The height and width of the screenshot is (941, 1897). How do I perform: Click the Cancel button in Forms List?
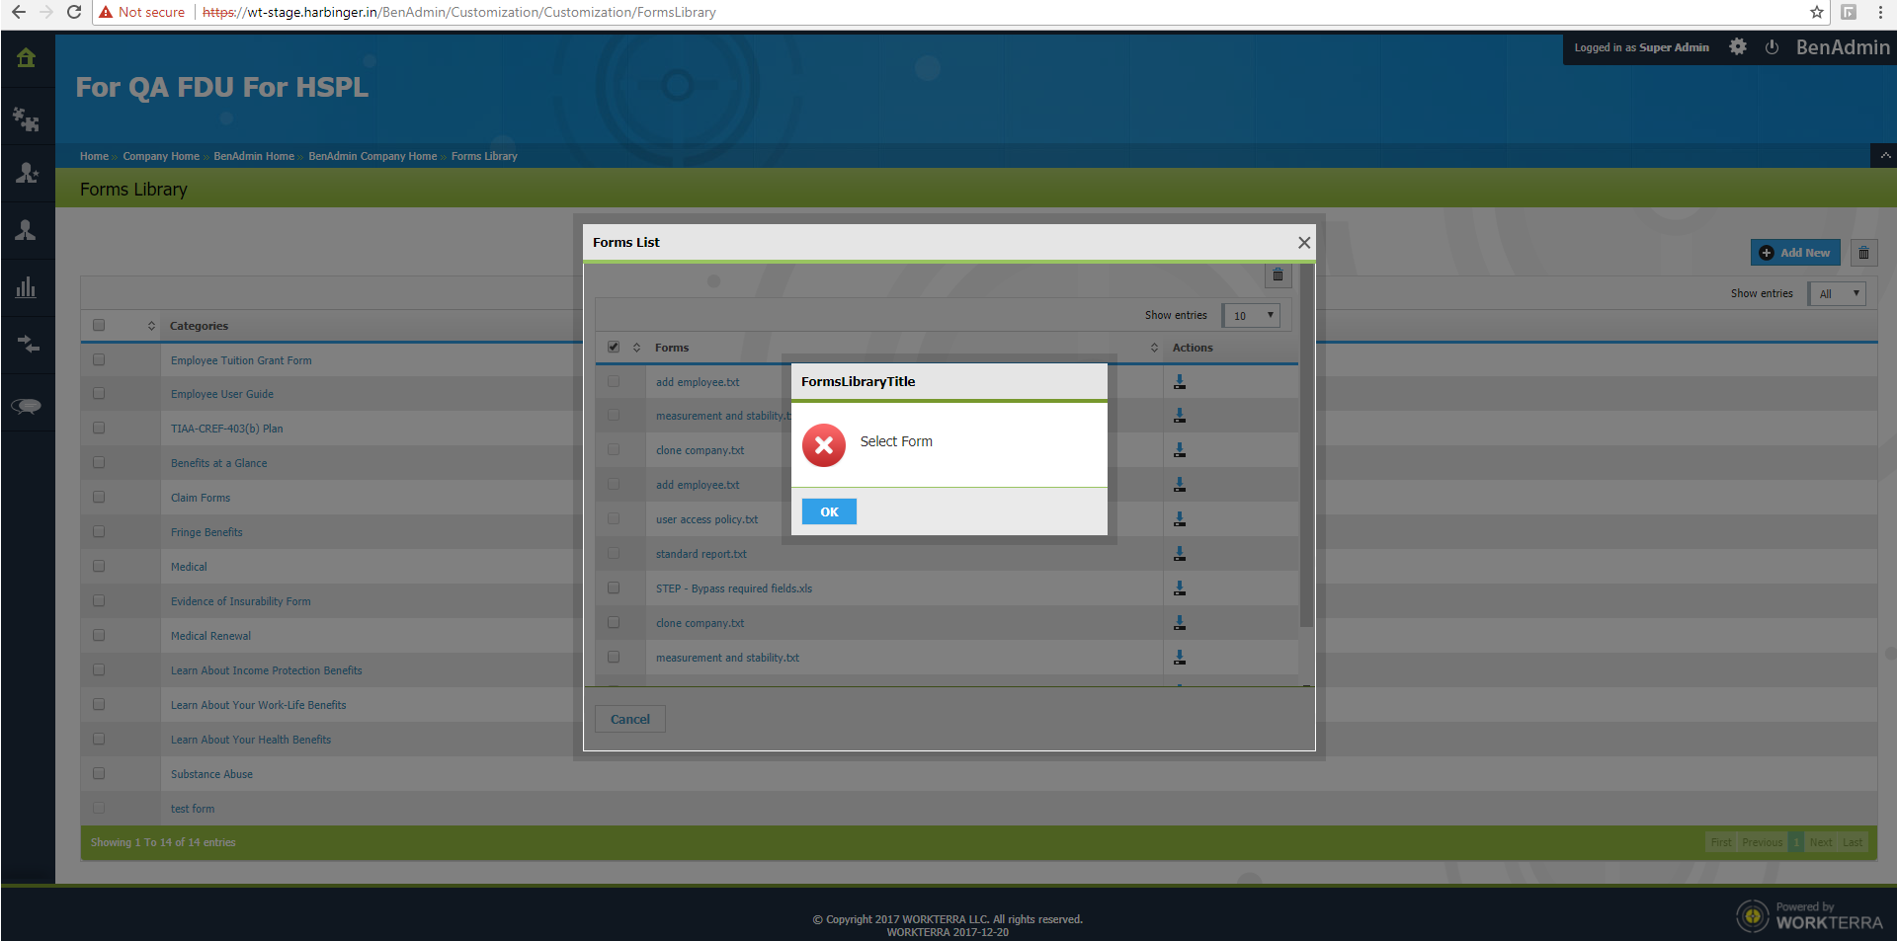click(630, 719)
